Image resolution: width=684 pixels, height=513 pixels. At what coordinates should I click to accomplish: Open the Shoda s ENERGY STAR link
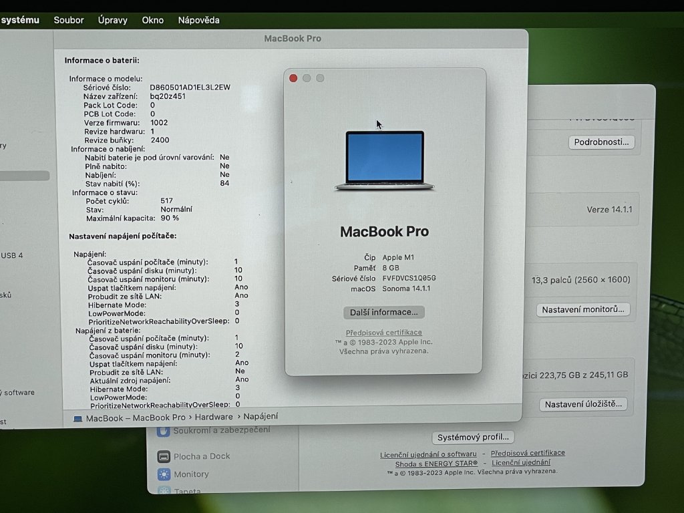tap(436, 464)
